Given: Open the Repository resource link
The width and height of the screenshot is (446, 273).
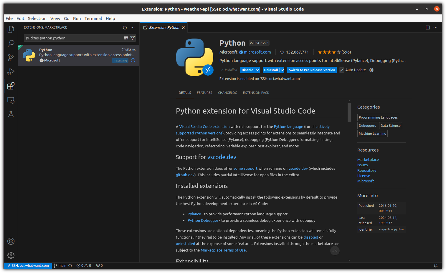Looking at the screenshot, I should [x=367, y=171].
